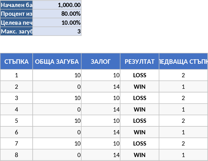Click the СЛЕДВАЩА СТЪПКА column header
Viewport: 208px width, 161px height.
183,61
